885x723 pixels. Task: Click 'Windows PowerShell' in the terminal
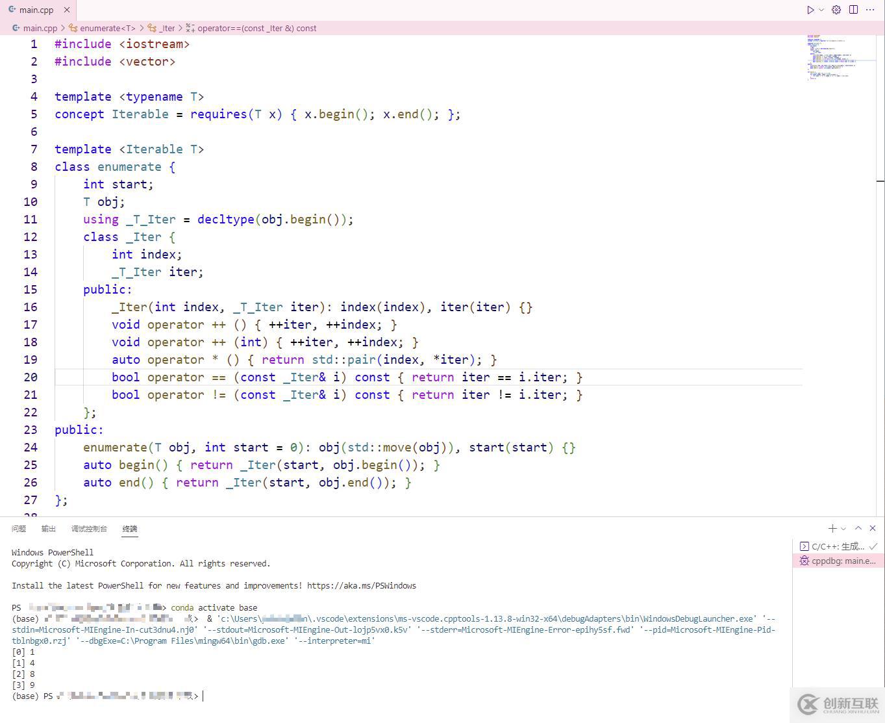(53, 553)
